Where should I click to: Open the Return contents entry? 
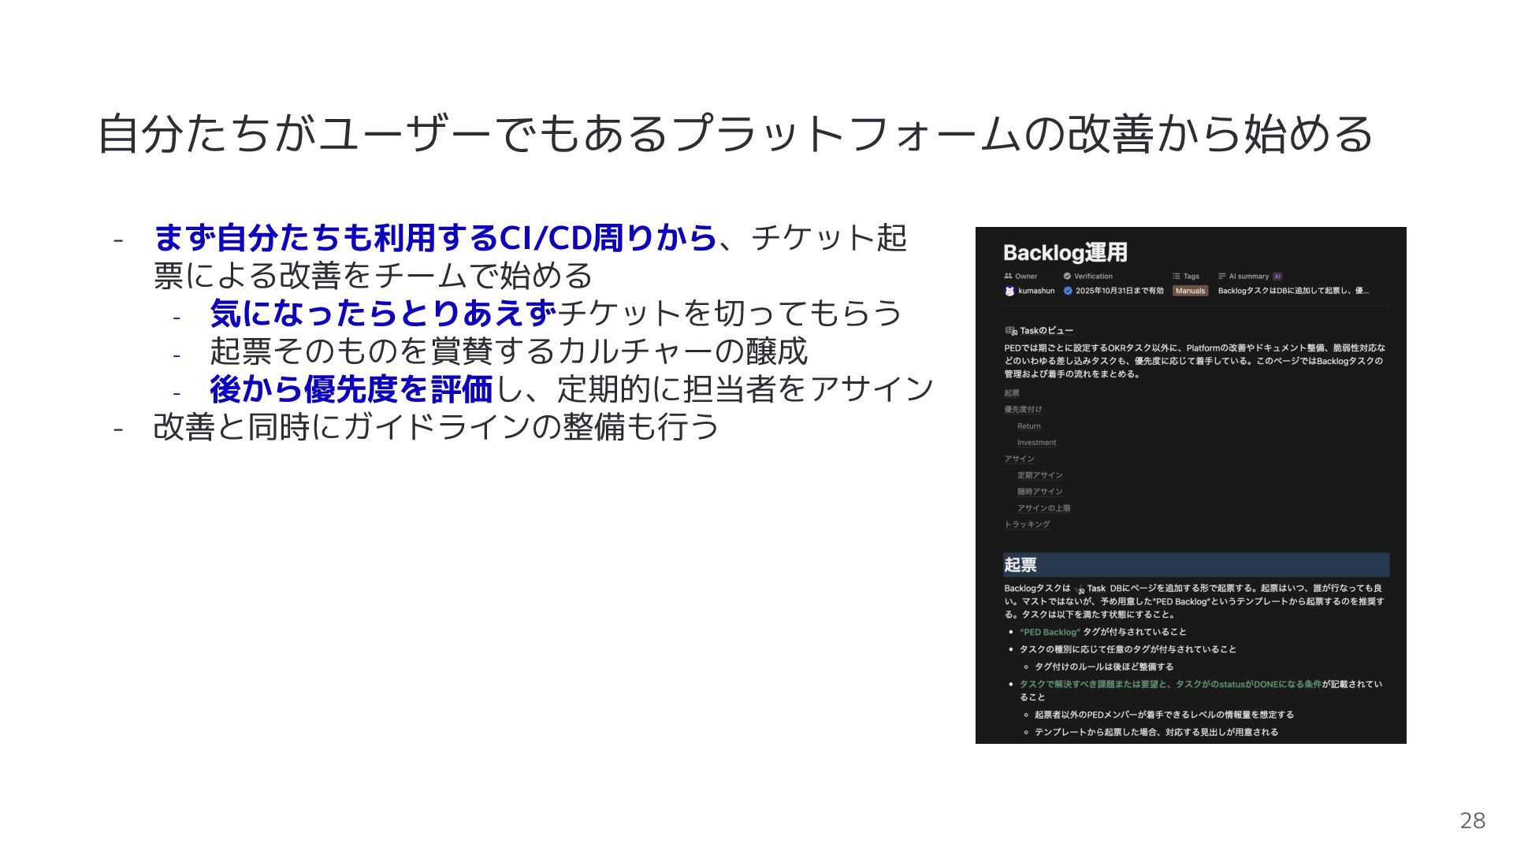tap(1028, 426)
